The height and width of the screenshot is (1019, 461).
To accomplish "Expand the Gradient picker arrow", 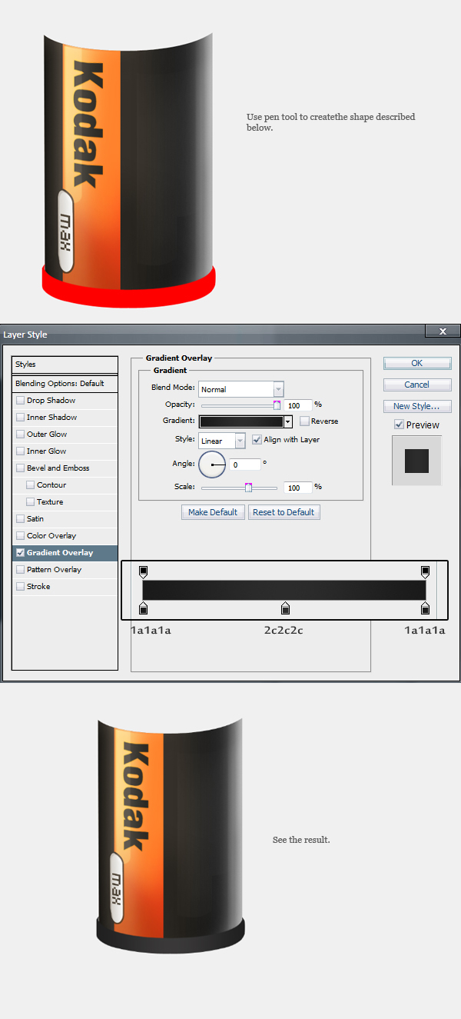I will (x=288, y=421).
